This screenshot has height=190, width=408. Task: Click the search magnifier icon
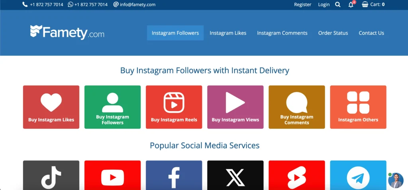pyautogui.click(x=337, y=4)
